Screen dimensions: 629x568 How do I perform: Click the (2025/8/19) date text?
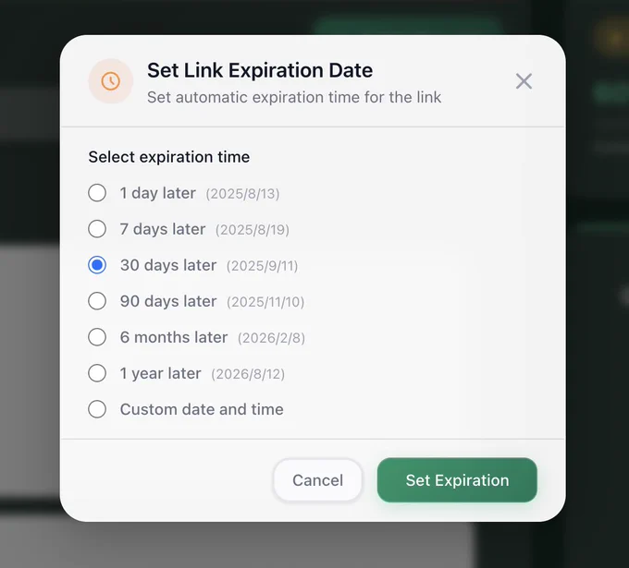point(253,230)
